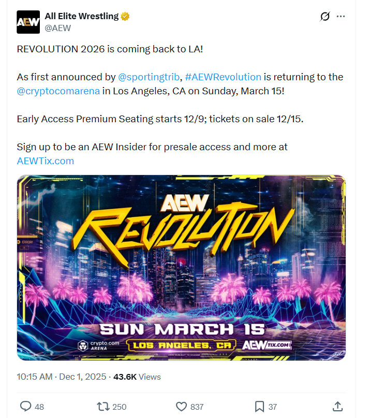Image resolution: width=370 pixels, height=418 pixels.
Task: Click the Grok icon at top right
Action: (324, 17)
